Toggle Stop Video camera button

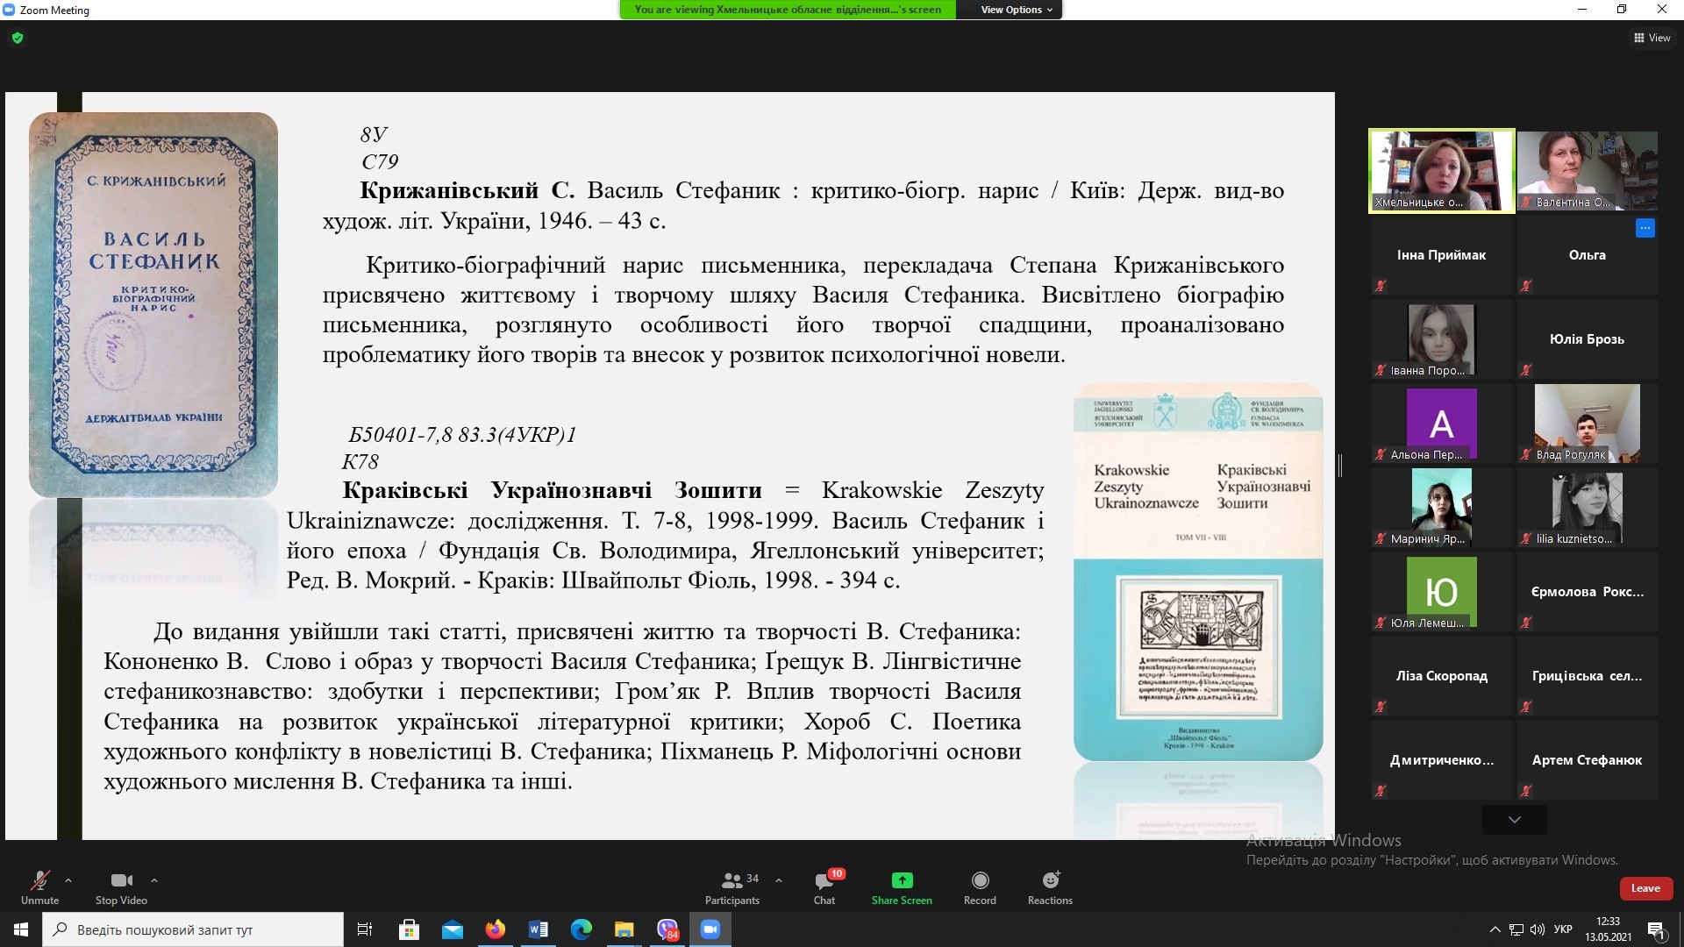pos(121,880)
